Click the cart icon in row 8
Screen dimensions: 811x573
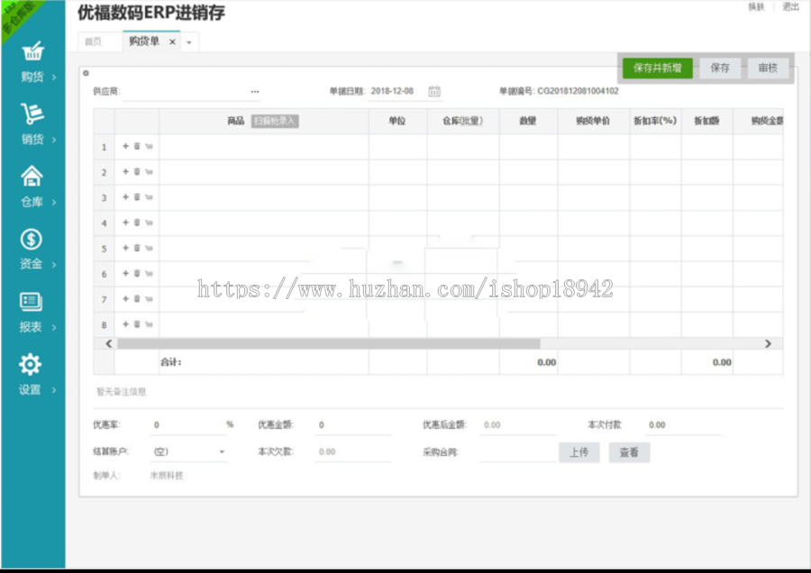click(149, 324)
